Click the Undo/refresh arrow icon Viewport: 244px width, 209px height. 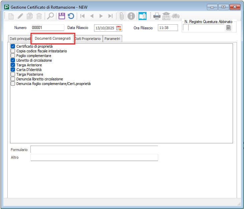click(71, 16)
